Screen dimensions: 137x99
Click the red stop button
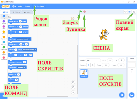pyautogui.click(x=85, y=12)
